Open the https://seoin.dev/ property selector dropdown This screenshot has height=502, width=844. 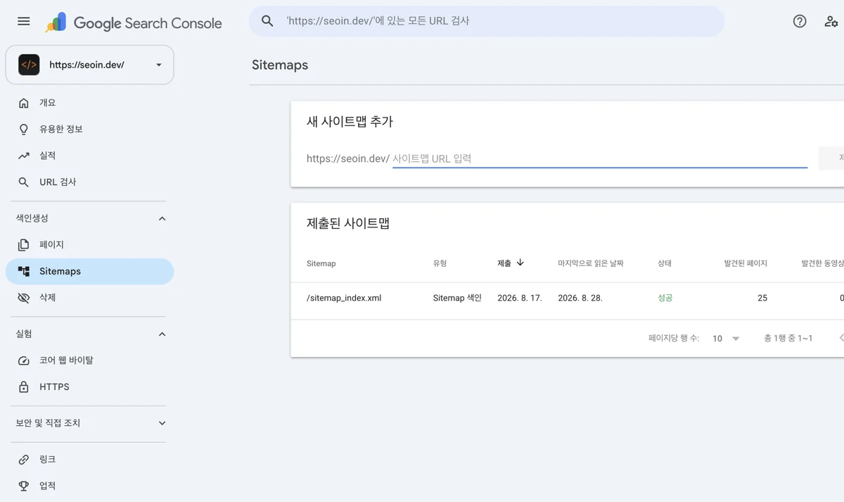[89, 65]
